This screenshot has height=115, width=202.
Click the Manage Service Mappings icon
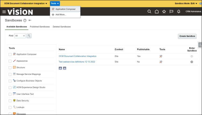click(x=14, y=74)
